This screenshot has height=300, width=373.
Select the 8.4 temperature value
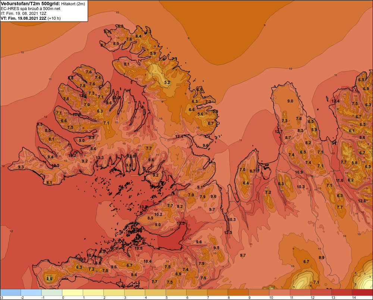coord(134,275)
